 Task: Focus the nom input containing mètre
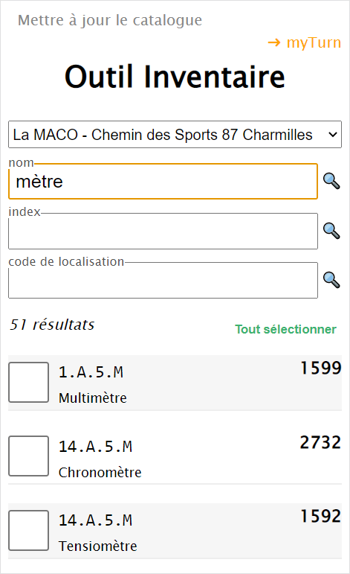click(x=163, y=181)
